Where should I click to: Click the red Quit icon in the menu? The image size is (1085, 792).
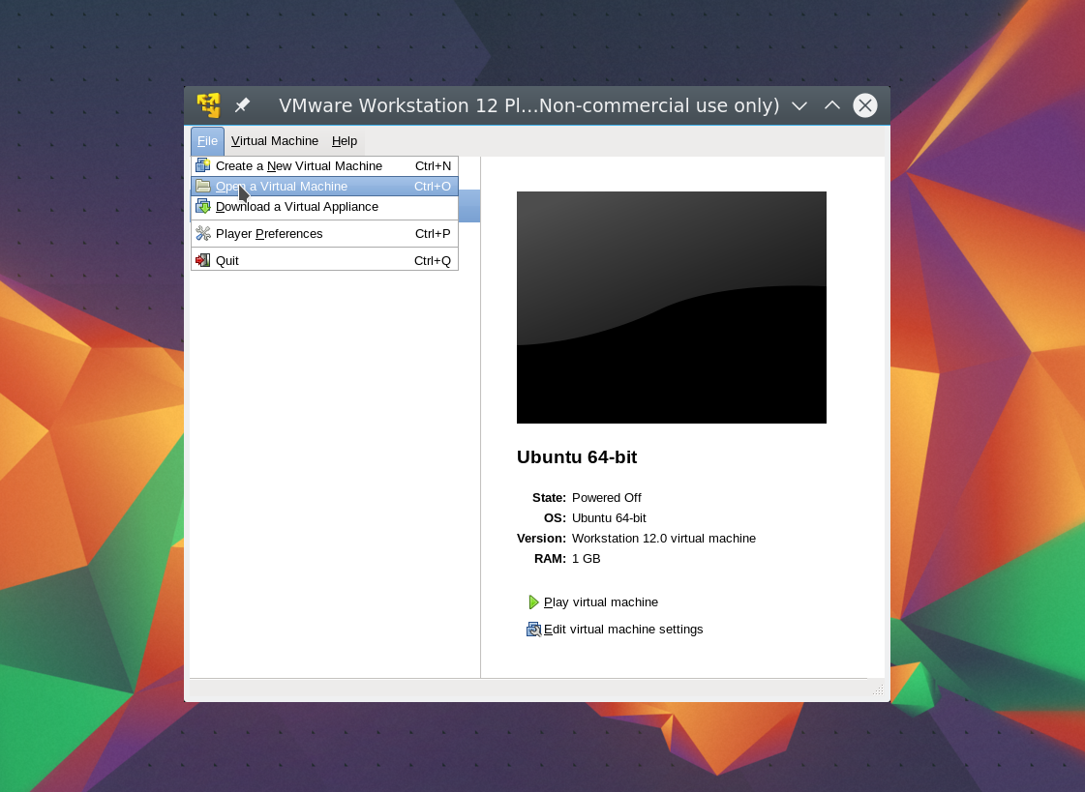point(202,260)
